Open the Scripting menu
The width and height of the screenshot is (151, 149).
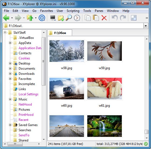point(73,11)
